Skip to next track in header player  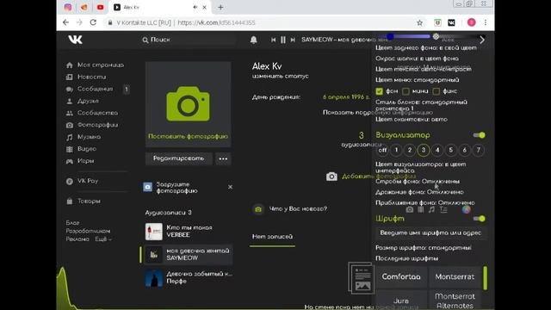point(293,40)
